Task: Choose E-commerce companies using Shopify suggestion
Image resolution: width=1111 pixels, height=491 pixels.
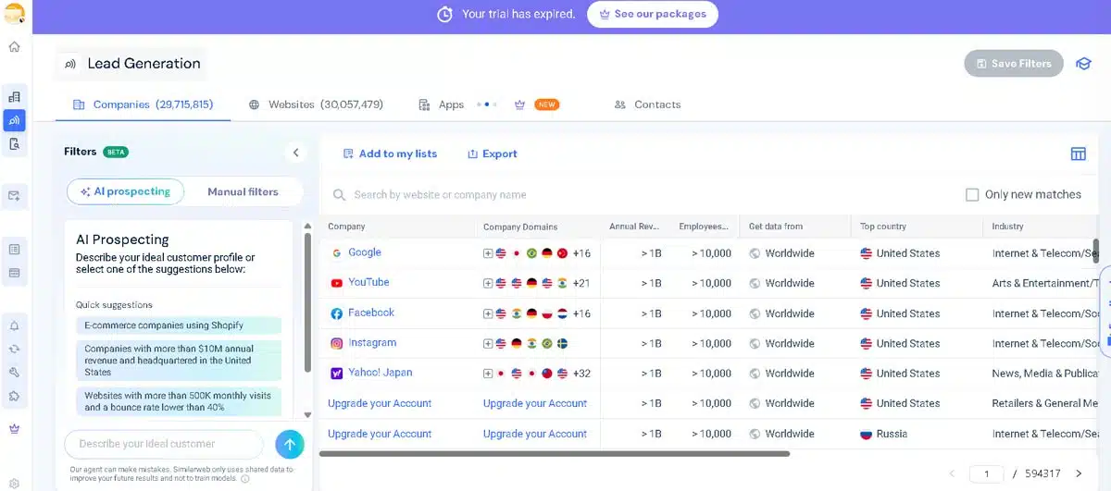Action: (179, 325)
